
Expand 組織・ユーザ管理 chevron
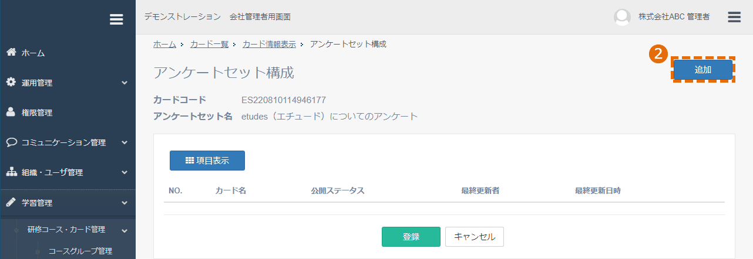(x=125, y=173)
